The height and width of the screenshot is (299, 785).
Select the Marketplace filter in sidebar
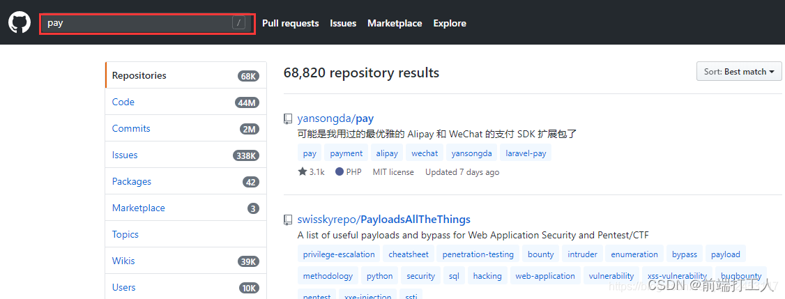(x=185, y=208)
